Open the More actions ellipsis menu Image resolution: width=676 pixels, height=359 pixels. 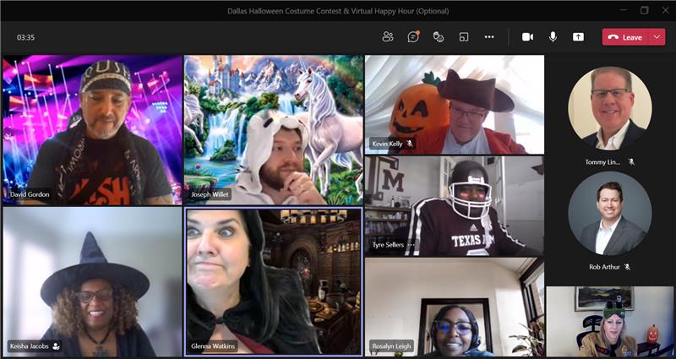pos(489,37)
